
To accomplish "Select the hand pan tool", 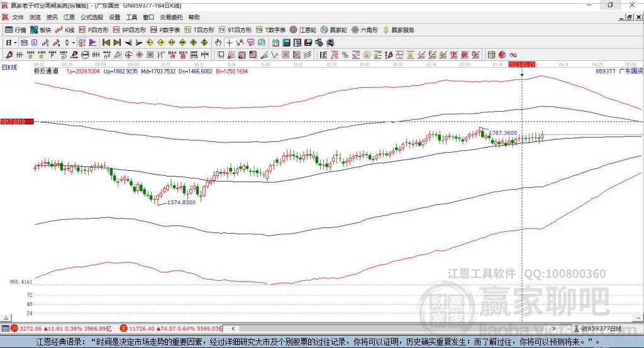I will pyautogui.click(x=218, y=43).
